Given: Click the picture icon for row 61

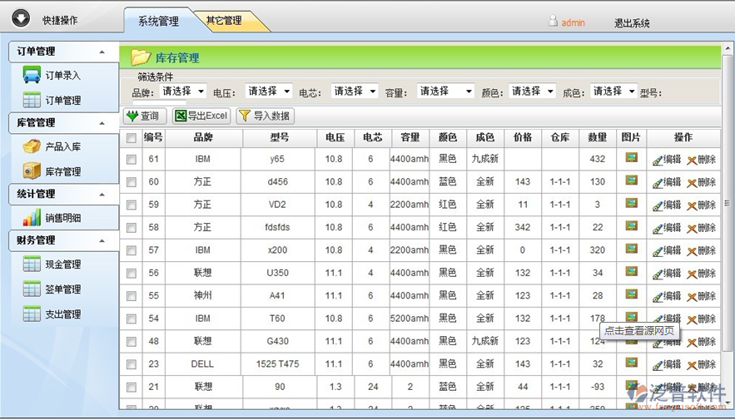Looking at the screenshot, I should (632, 158).
